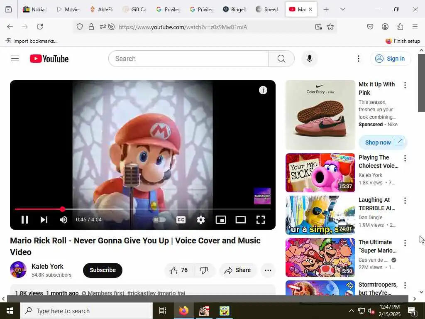Enable miniplayer mode
The width and height of the screenshot is (425, 319).
click(221, 219)
